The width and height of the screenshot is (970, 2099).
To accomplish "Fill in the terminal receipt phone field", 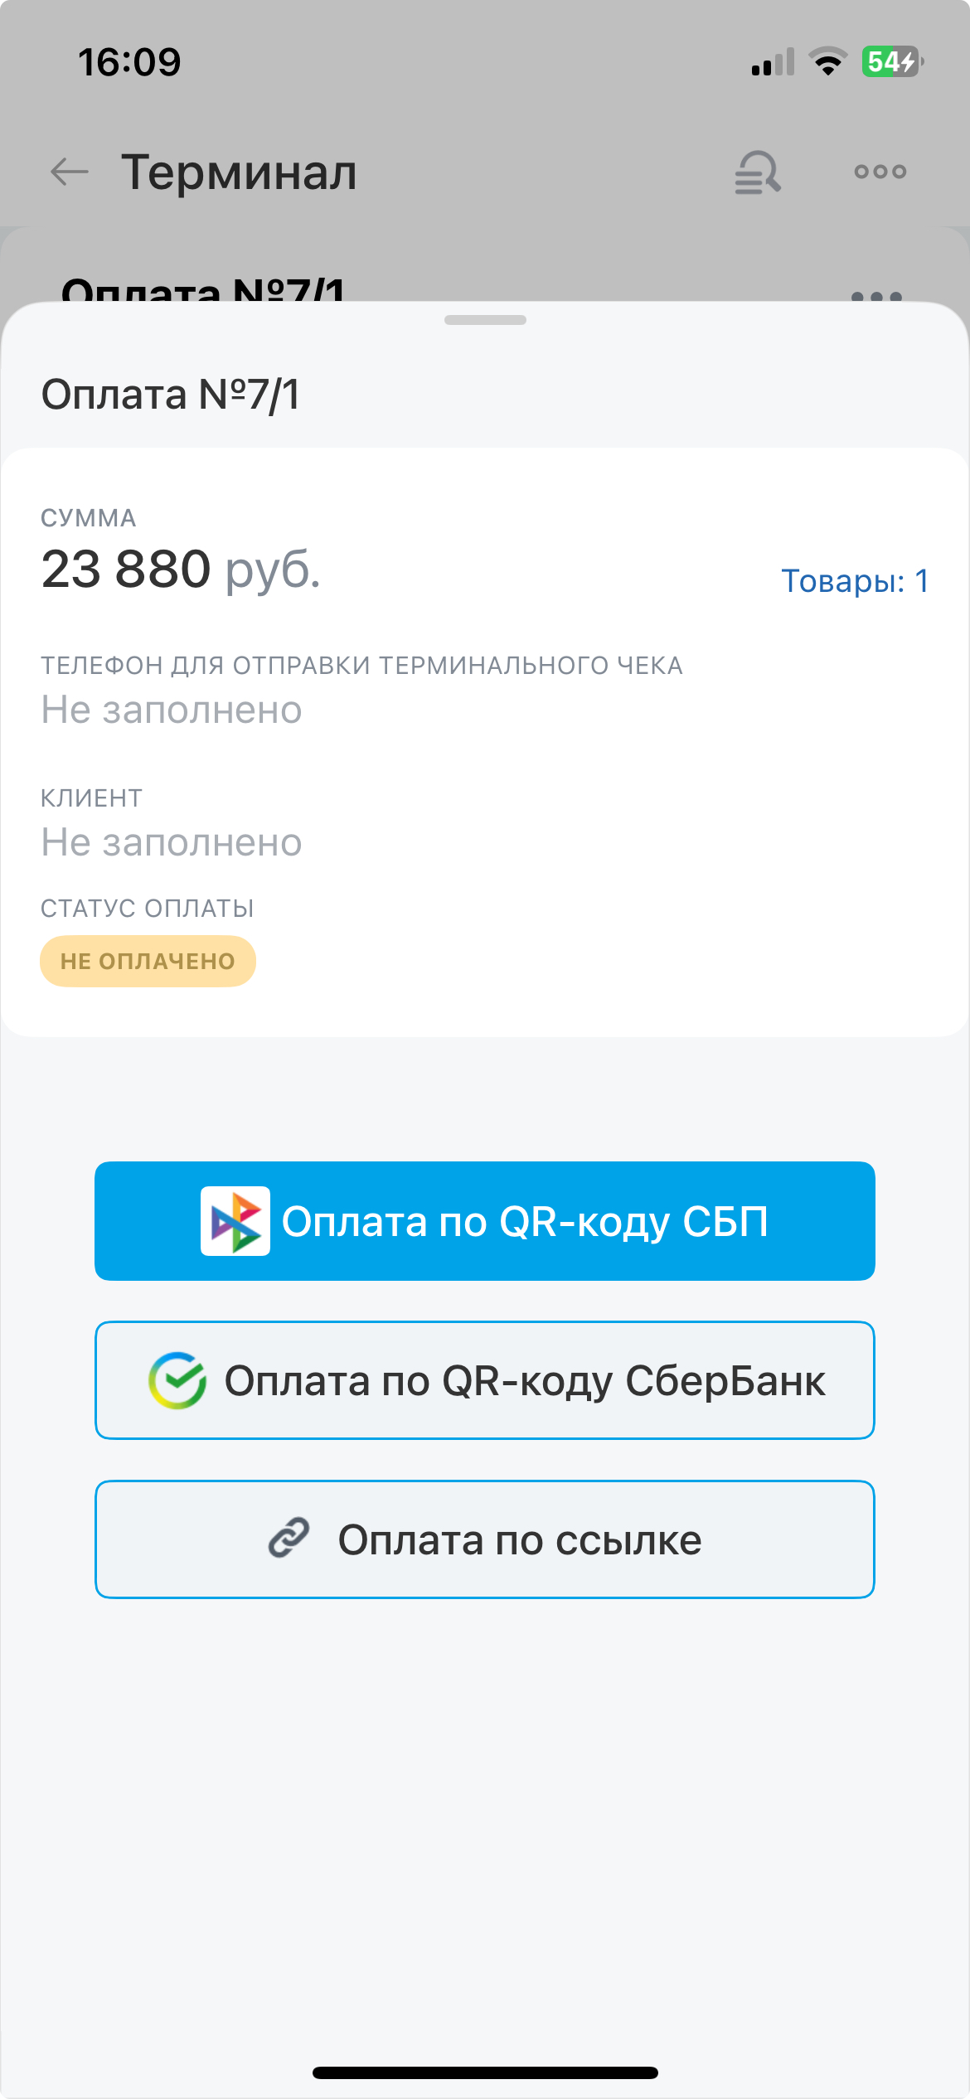I will click(172, 710).
